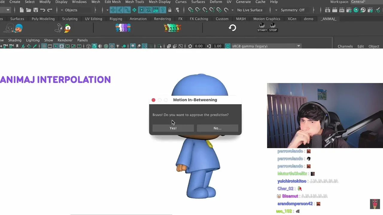383x215 pixels.
Task: Toggle the viewport grid icon
Action: pyautogui.click(x=44, y=46)
